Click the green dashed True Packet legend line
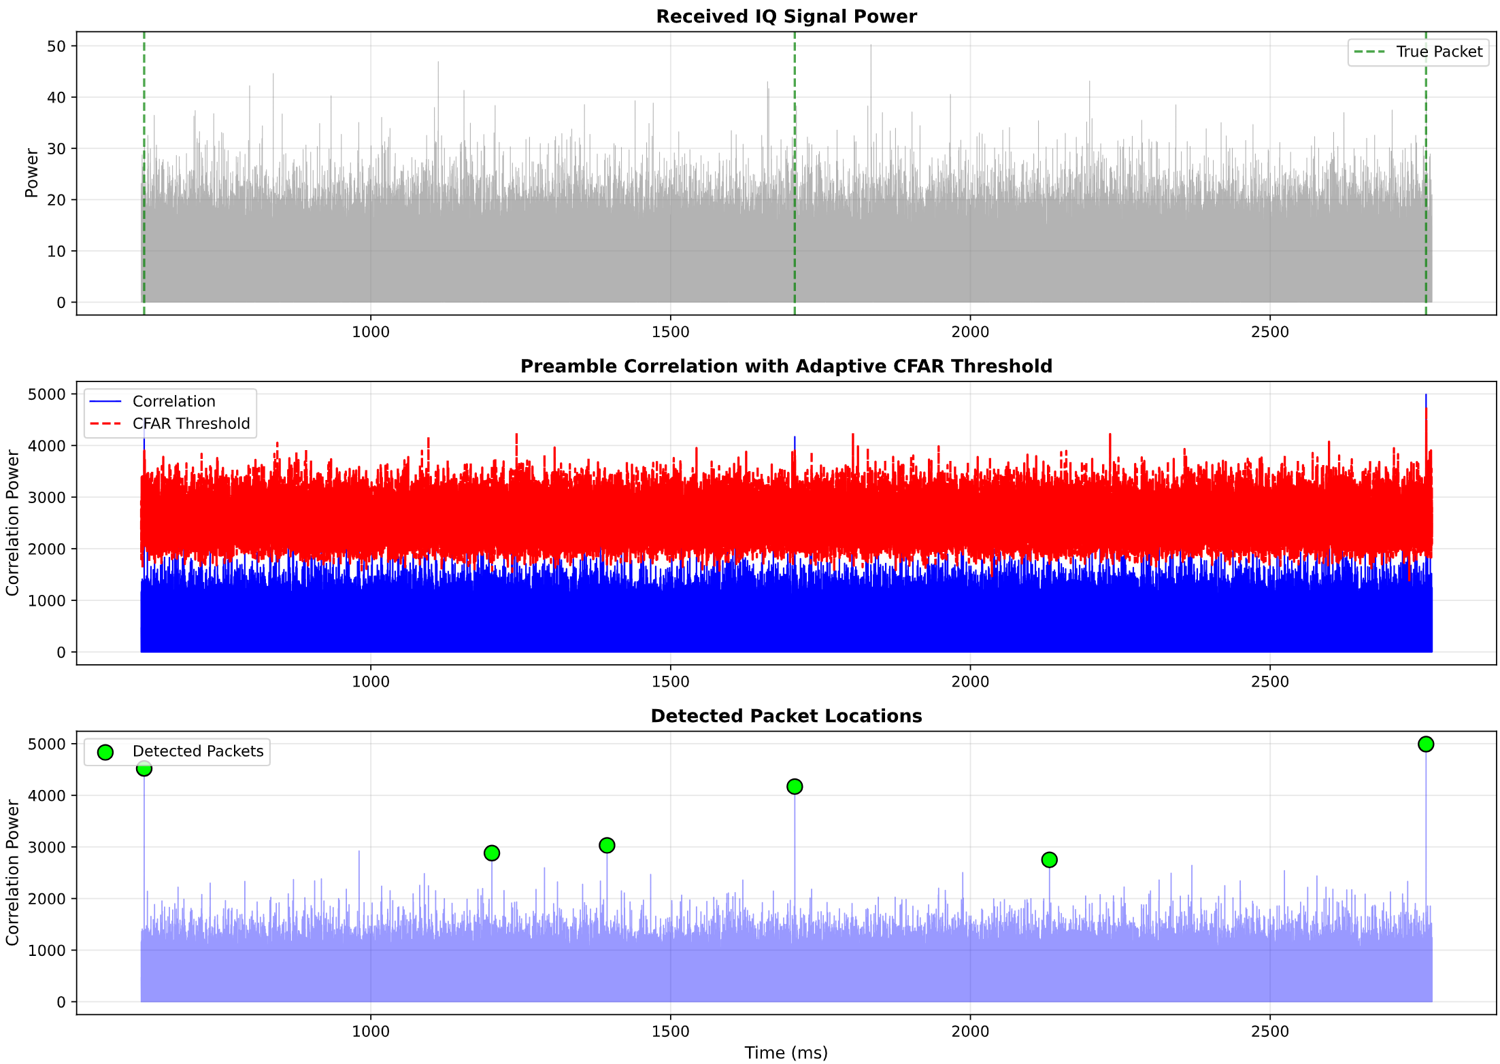This screenshot has width=1500, height=1064. [1370, 52]
